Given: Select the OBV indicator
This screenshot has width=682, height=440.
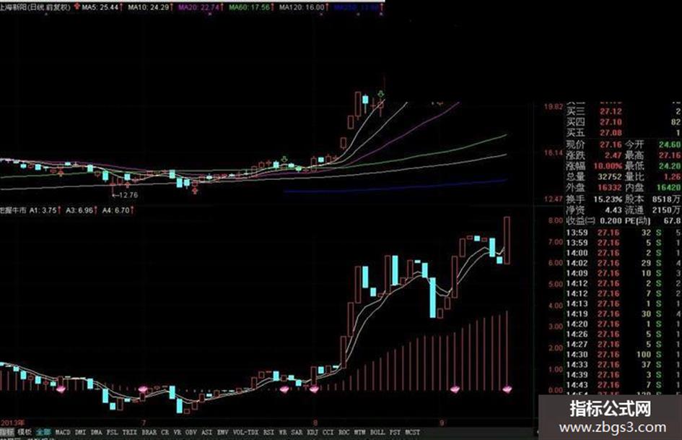Looking at the screenshot, I should click(191, 432).
